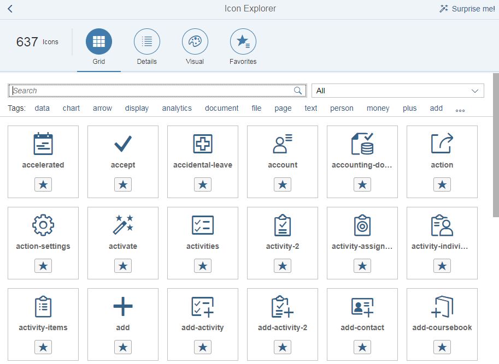Open the All category dropdown
Viewport: 499px width, 364px height.
click(x=397, y=90)
